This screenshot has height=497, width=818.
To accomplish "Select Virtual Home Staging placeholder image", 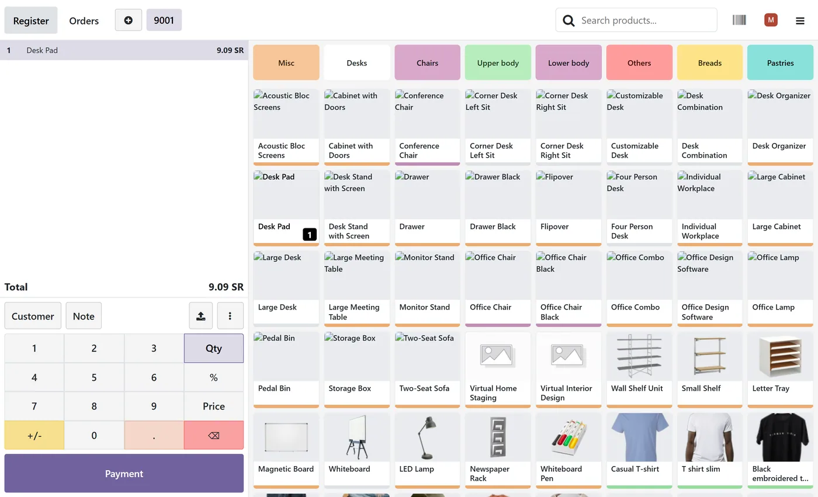I will click(498, 356).
